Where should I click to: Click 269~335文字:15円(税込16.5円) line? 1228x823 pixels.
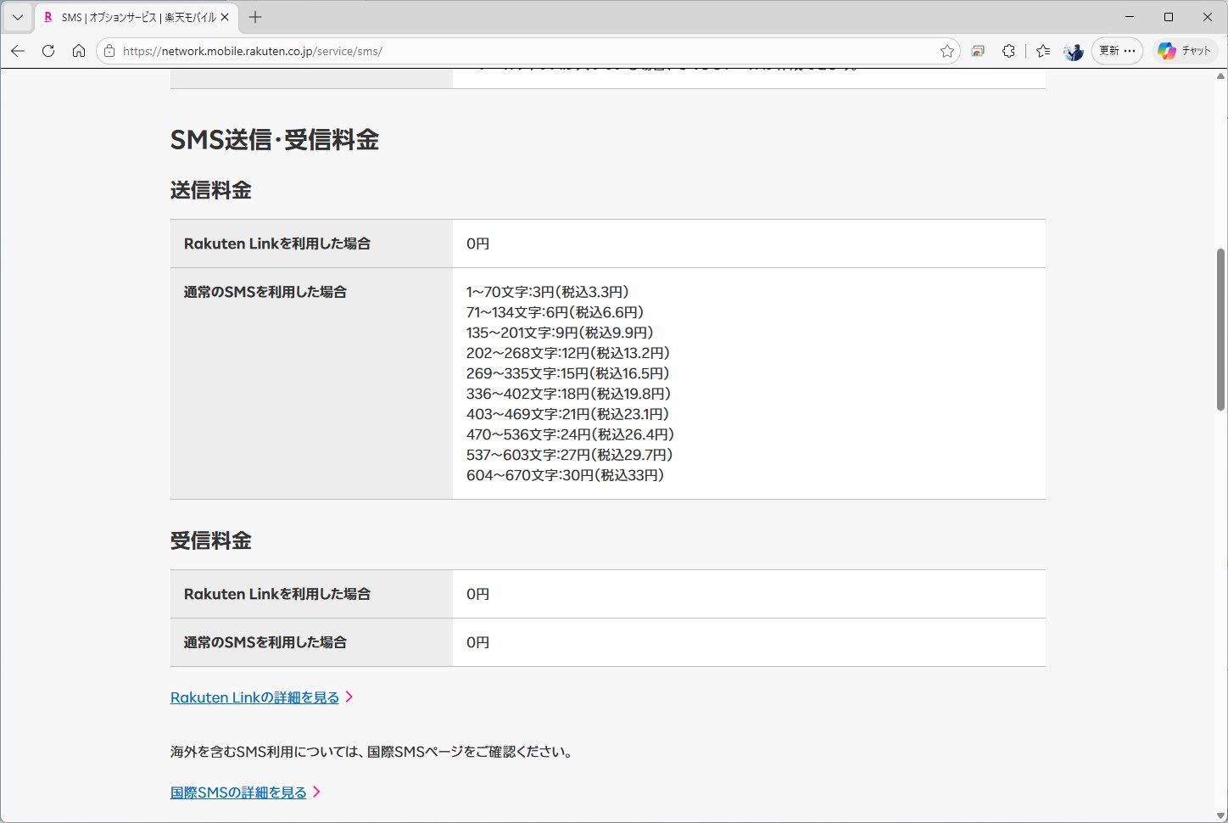click(x=568, y=373)
